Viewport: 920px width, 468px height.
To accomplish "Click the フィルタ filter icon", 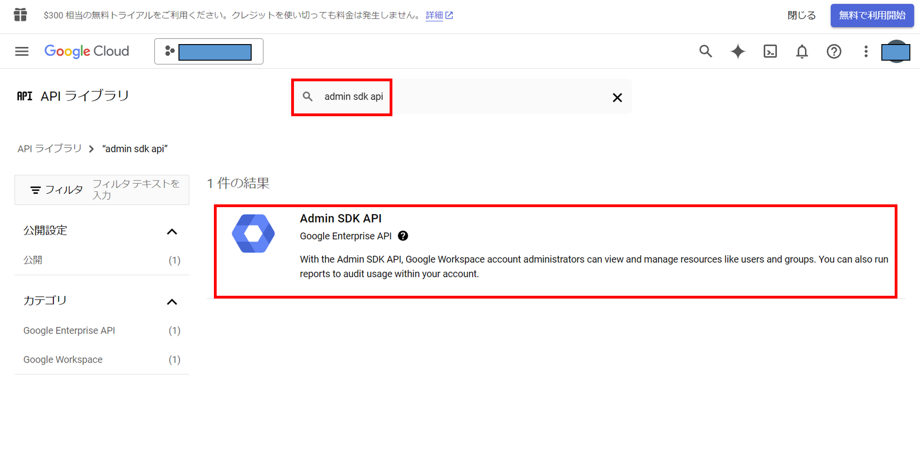I will [x=35, y=190].
